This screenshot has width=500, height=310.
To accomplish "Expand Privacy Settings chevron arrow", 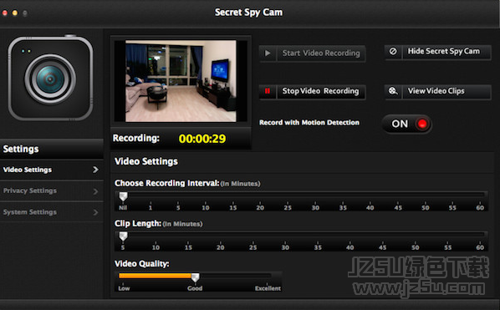I will pos(95,191).
